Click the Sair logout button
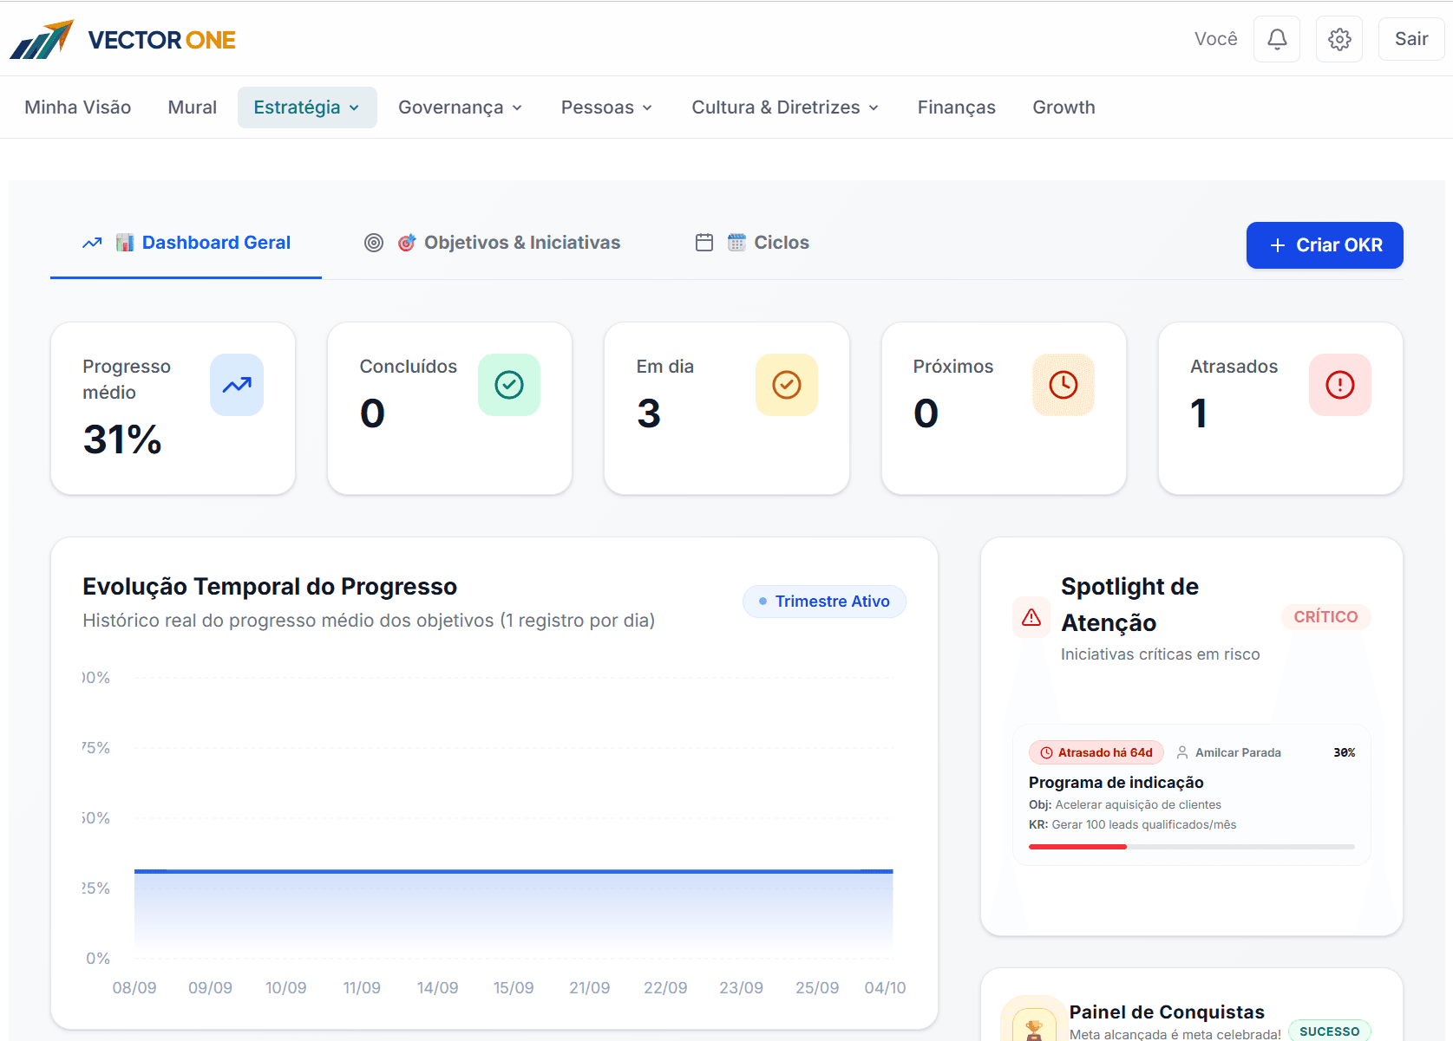The image size is (1453, 1041). tap(1411, 39)
